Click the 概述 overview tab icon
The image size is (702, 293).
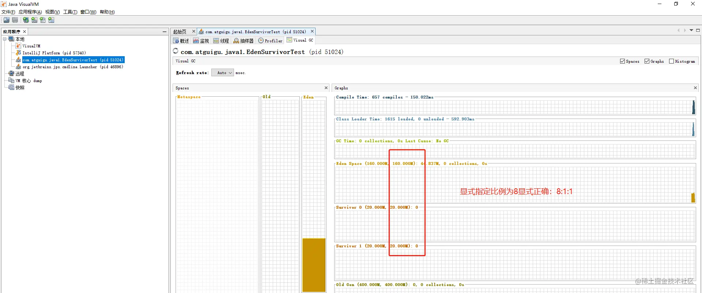click(176, 41)
